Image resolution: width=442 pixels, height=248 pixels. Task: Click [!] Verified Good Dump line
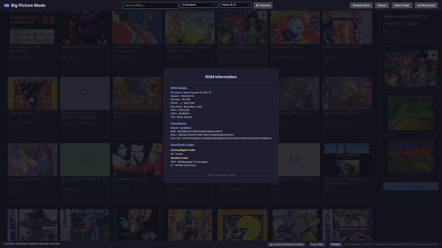click(183, 165)
